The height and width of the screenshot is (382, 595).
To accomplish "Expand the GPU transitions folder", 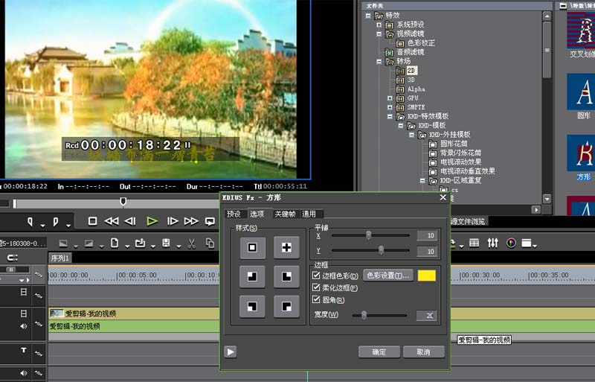I will pos(389,98).
